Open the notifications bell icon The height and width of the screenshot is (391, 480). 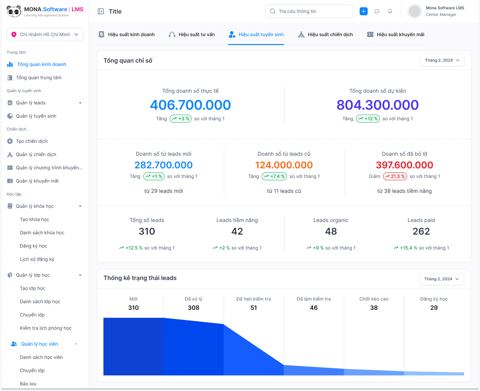click(x=390, y=11)
